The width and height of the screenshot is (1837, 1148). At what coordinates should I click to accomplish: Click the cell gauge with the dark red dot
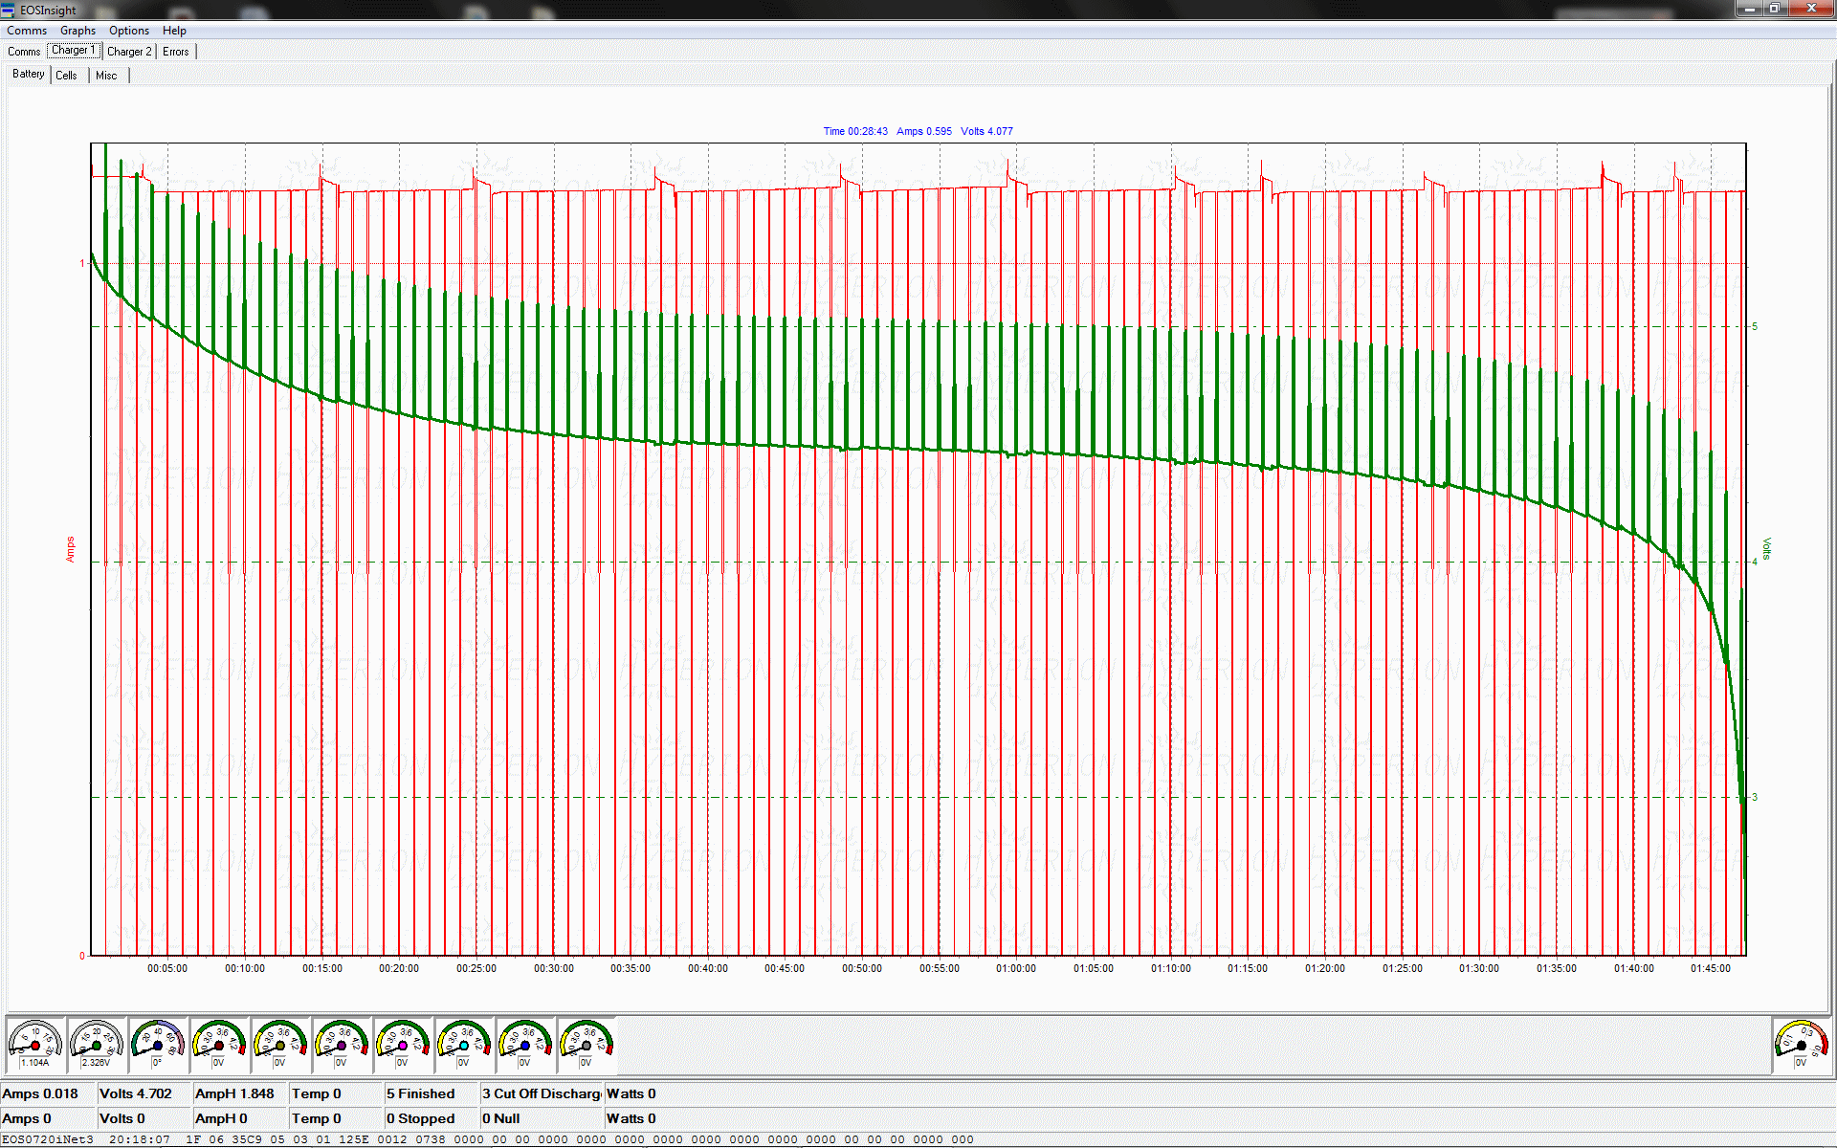(x=219, y=1044)
